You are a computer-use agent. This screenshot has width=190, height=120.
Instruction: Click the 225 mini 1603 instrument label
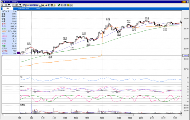23,9
